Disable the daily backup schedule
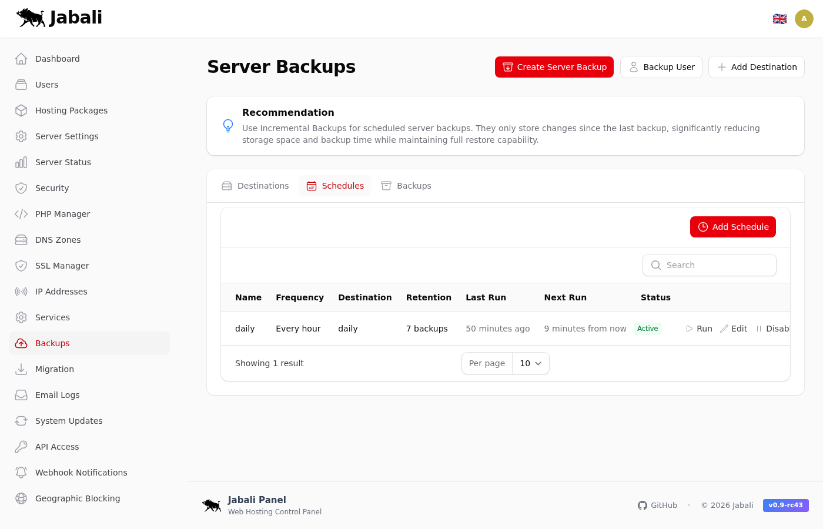823x529 pixels. pos(773,329)
